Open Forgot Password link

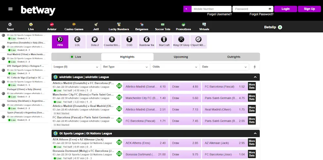click(261, 14)
